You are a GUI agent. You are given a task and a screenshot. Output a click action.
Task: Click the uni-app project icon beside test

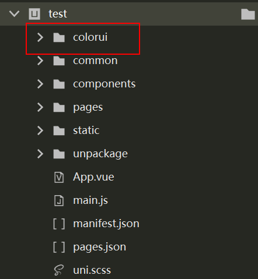point(34,14)
